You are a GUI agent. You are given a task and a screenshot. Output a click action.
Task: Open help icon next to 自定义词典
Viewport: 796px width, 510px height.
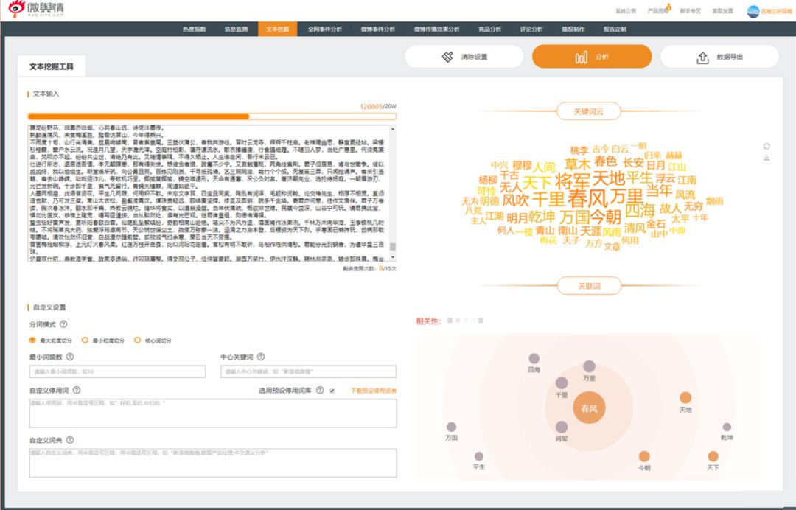click(70, 440)
